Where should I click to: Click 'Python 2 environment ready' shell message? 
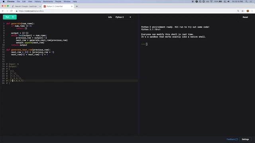click(x=175, y=27)
